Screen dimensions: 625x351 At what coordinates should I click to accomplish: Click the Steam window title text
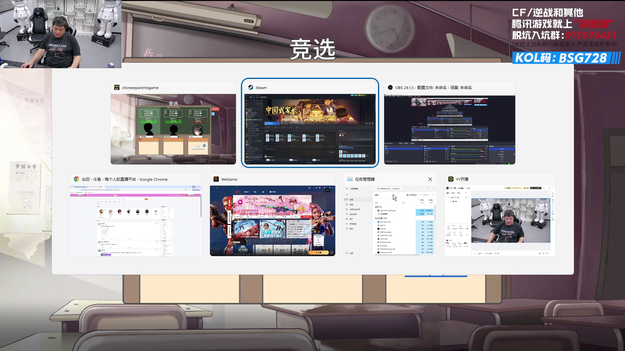[261, 88]
